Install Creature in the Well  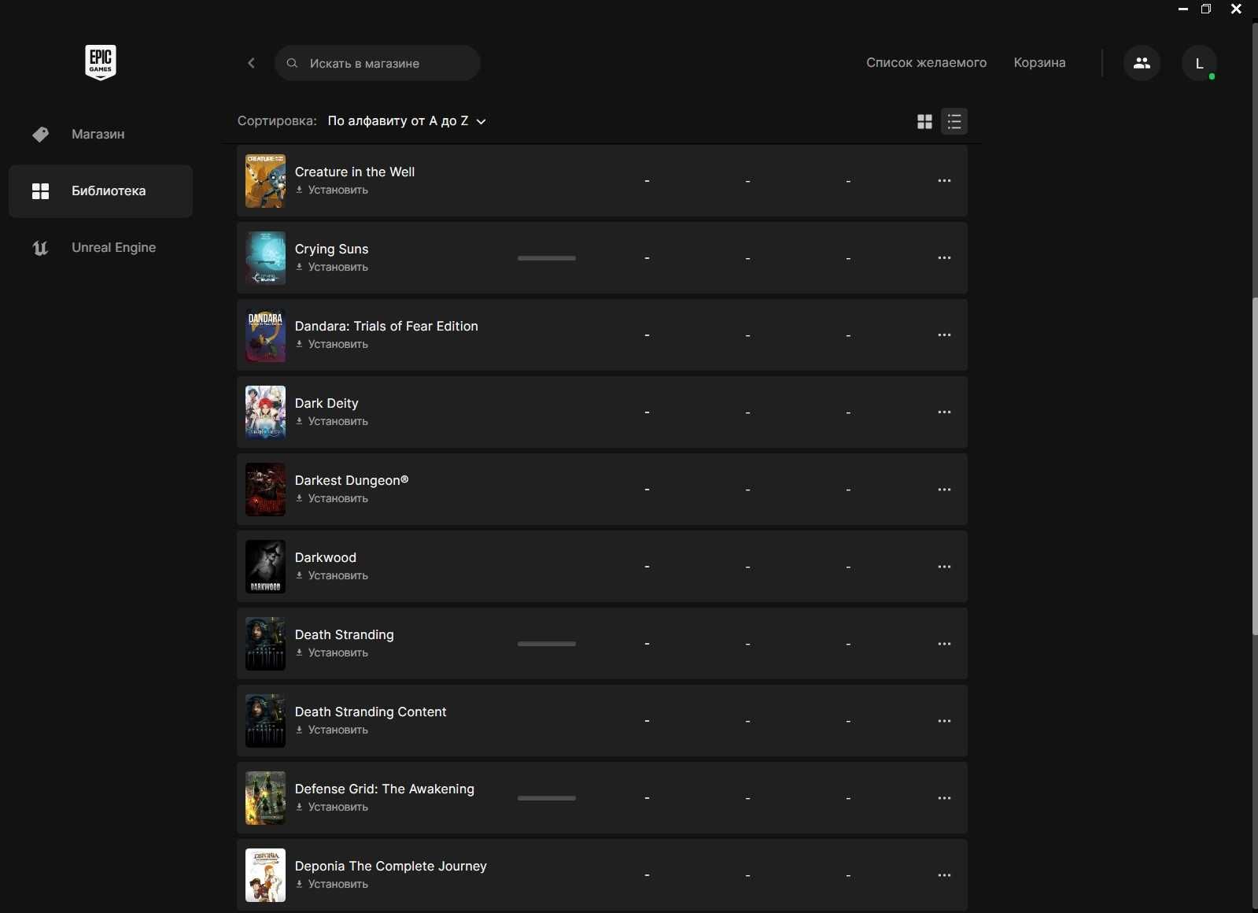coord(332,190)
